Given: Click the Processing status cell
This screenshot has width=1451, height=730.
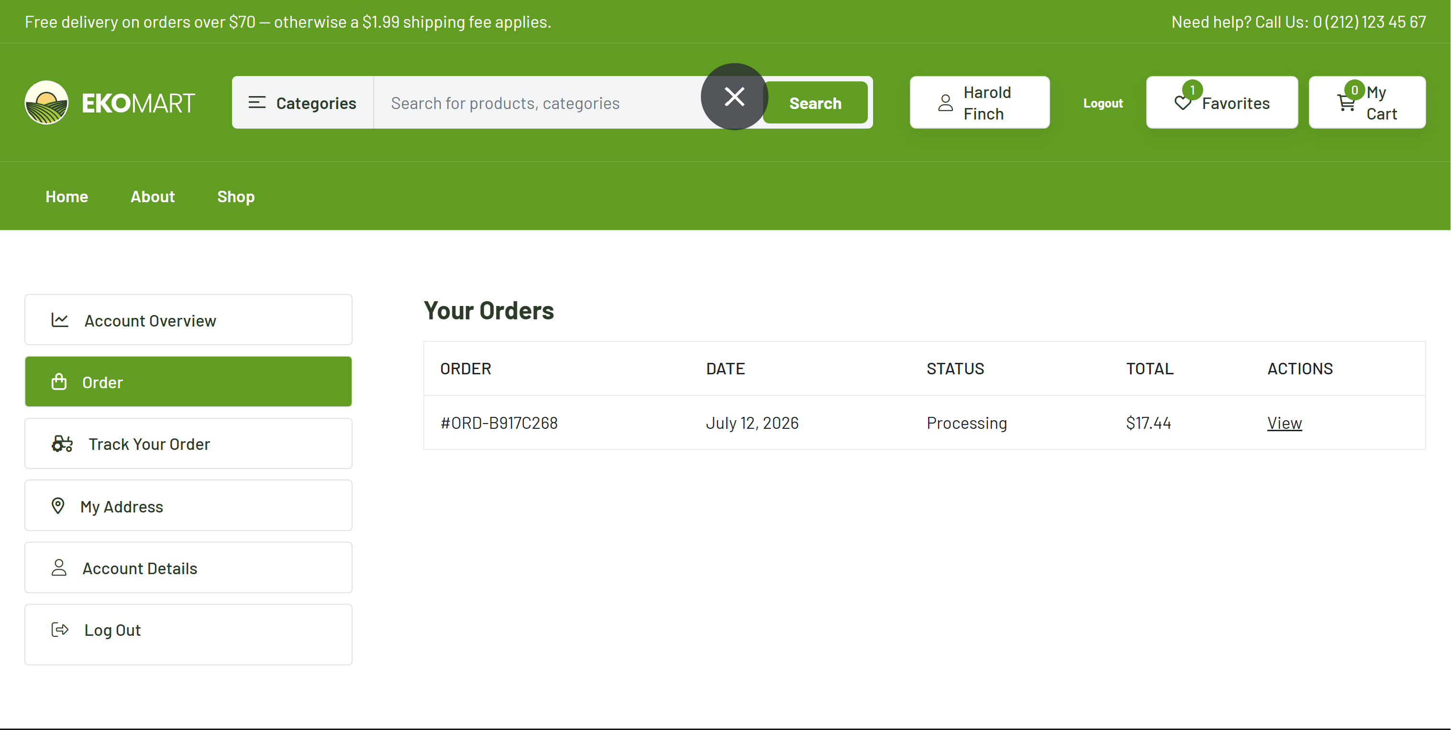Looking at the screenshot, I should coord(966,423).
